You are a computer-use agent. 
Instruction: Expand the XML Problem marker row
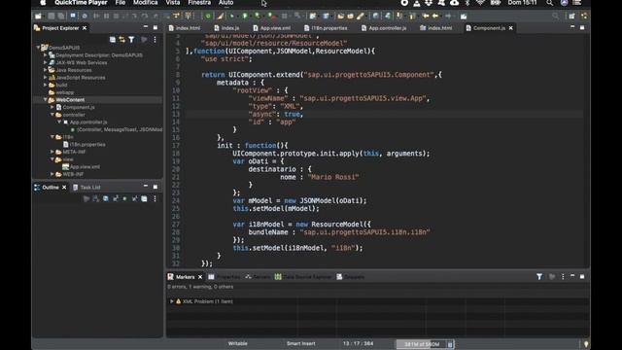point(172,301)
